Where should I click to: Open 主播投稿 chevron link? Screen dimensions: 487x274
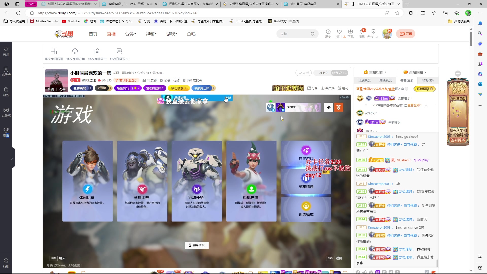point(375,72)
